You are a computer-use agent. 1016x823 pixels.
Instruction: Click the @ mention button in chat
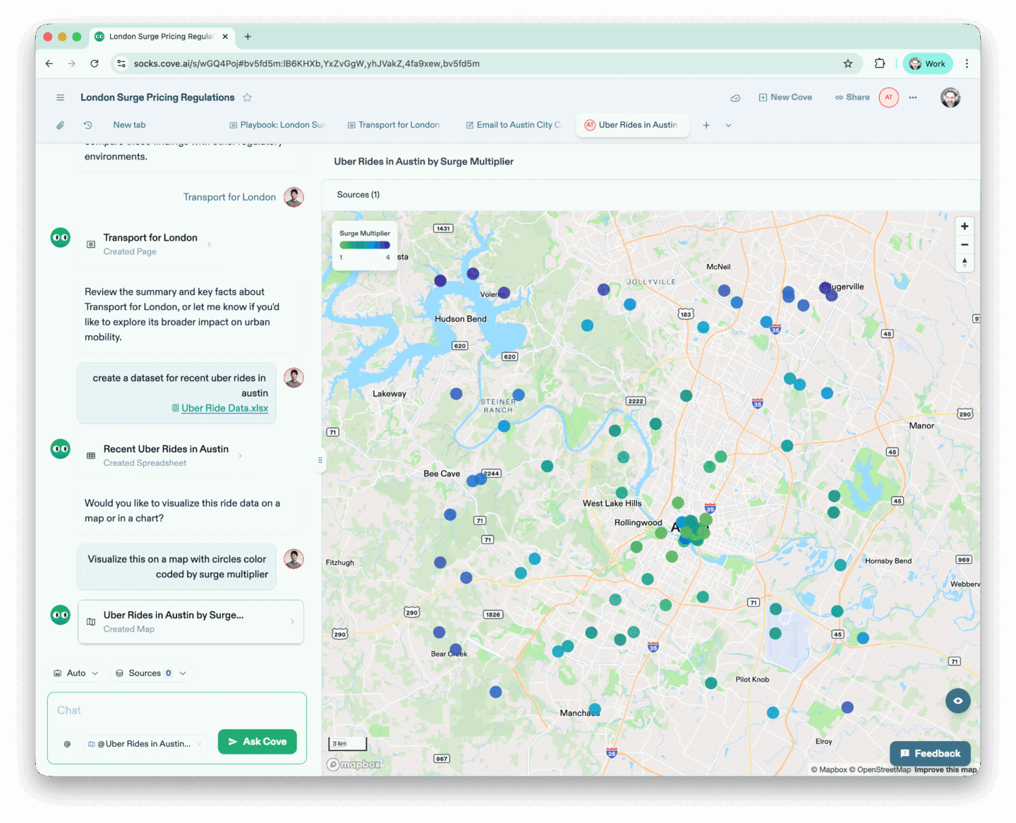(68, 744)
